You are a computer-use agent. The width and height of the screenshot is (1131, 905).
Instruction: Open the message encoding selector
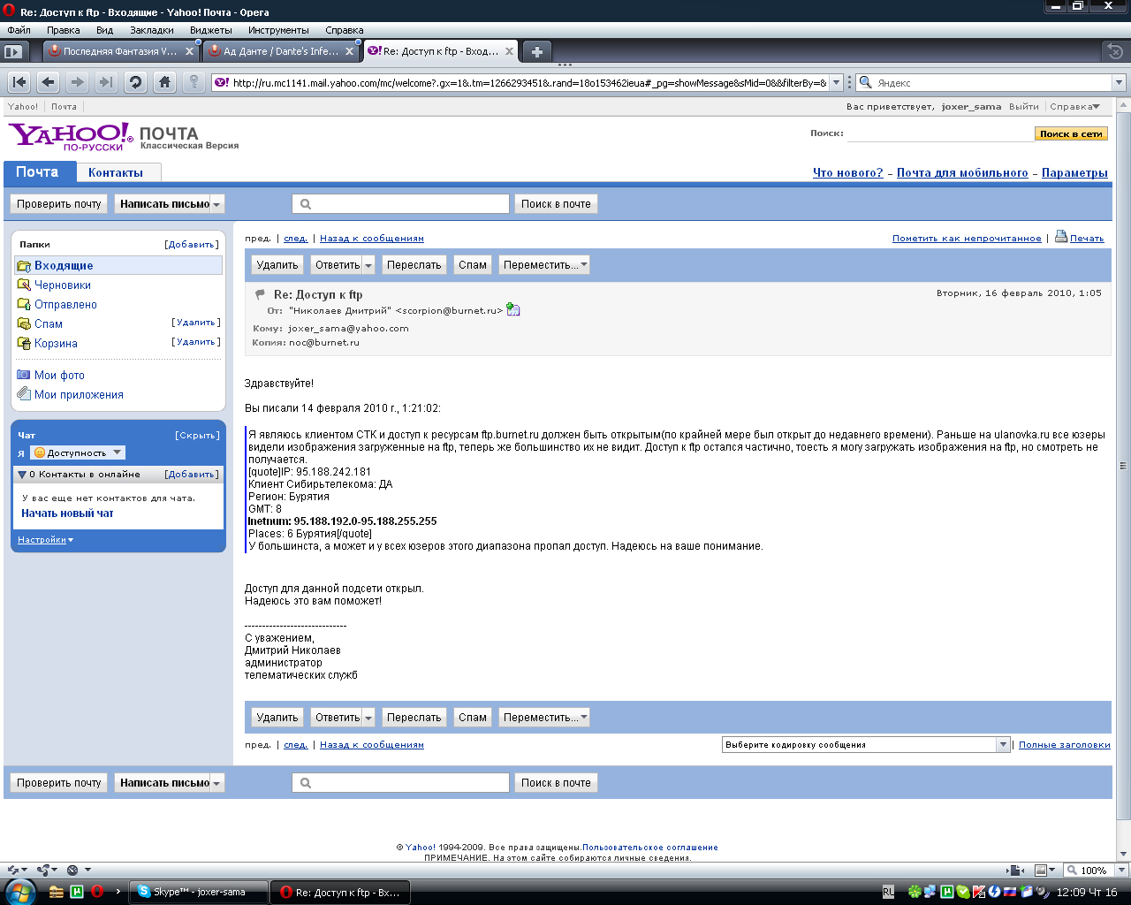point(866,745)
